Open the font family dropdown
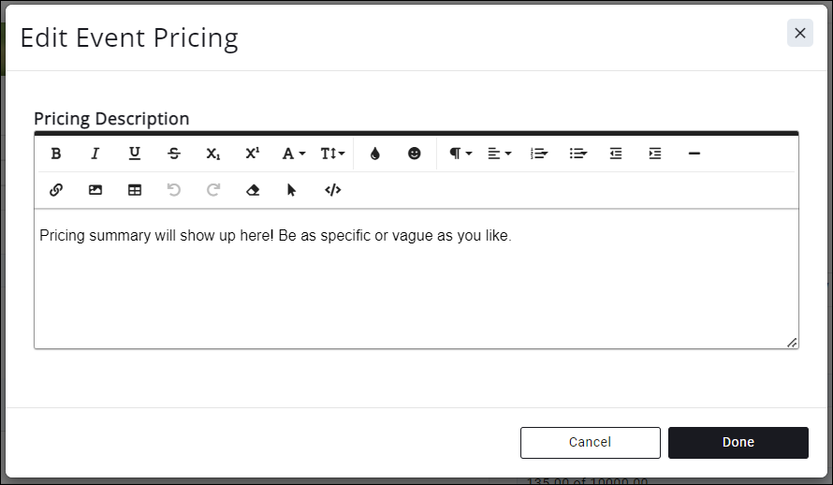The height and width of the screenshot is (485, 833). coord(294,154)
